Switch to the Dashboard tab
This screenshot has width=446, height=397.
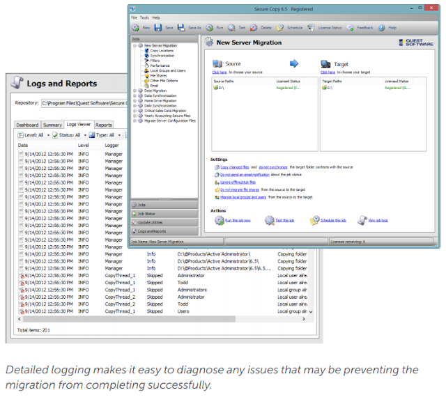[x=27, y=125]
